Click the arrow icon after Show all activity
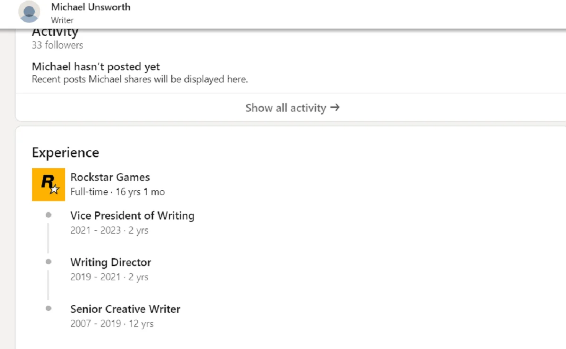566x349 pixels. coord(334,107)
